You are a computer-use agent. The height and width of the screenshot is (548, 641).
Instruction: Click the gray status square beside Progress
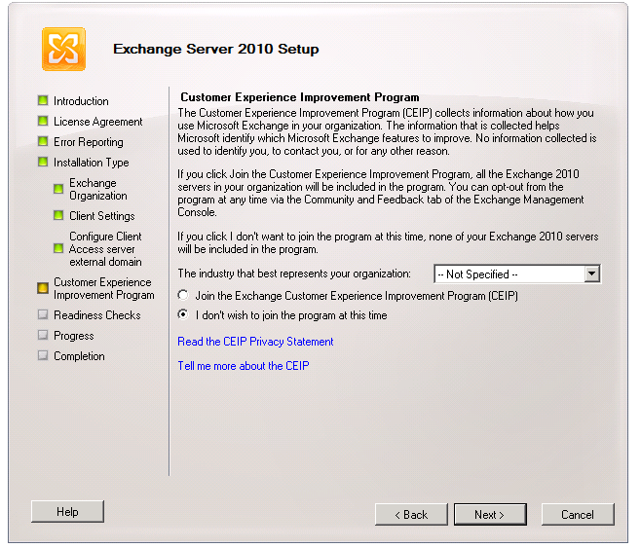[43, 335]
